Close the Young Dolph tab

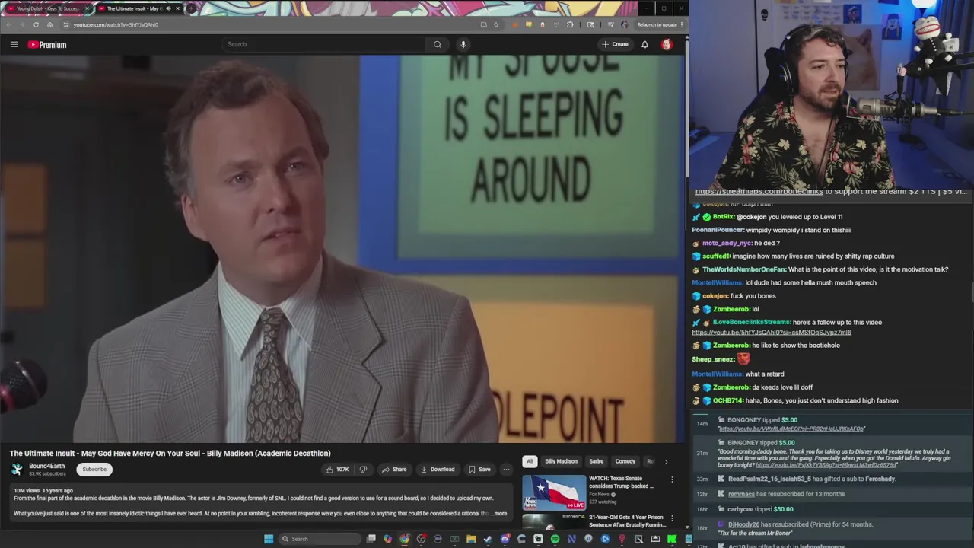pos(87,8)
